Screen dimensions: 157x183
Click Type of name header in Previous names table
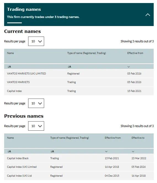(70, 138)
